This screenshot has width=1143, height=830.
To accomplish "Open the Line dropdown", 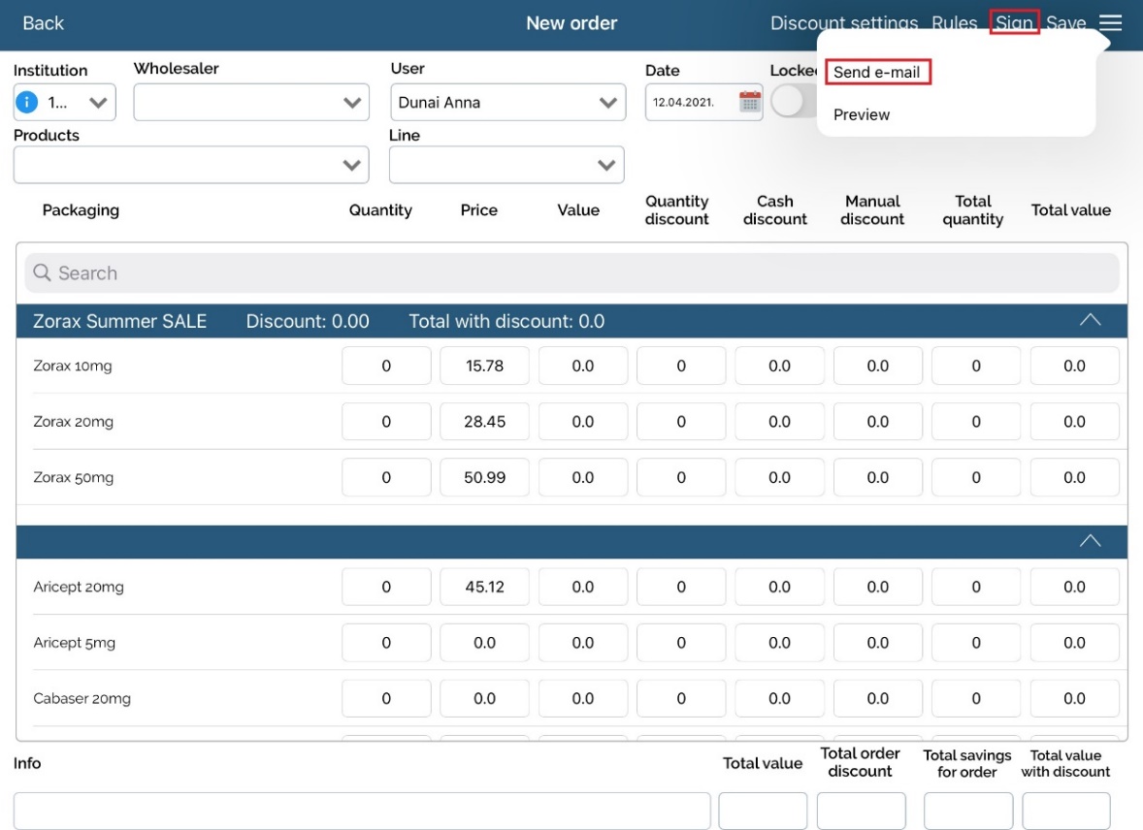I will (506, 165).
